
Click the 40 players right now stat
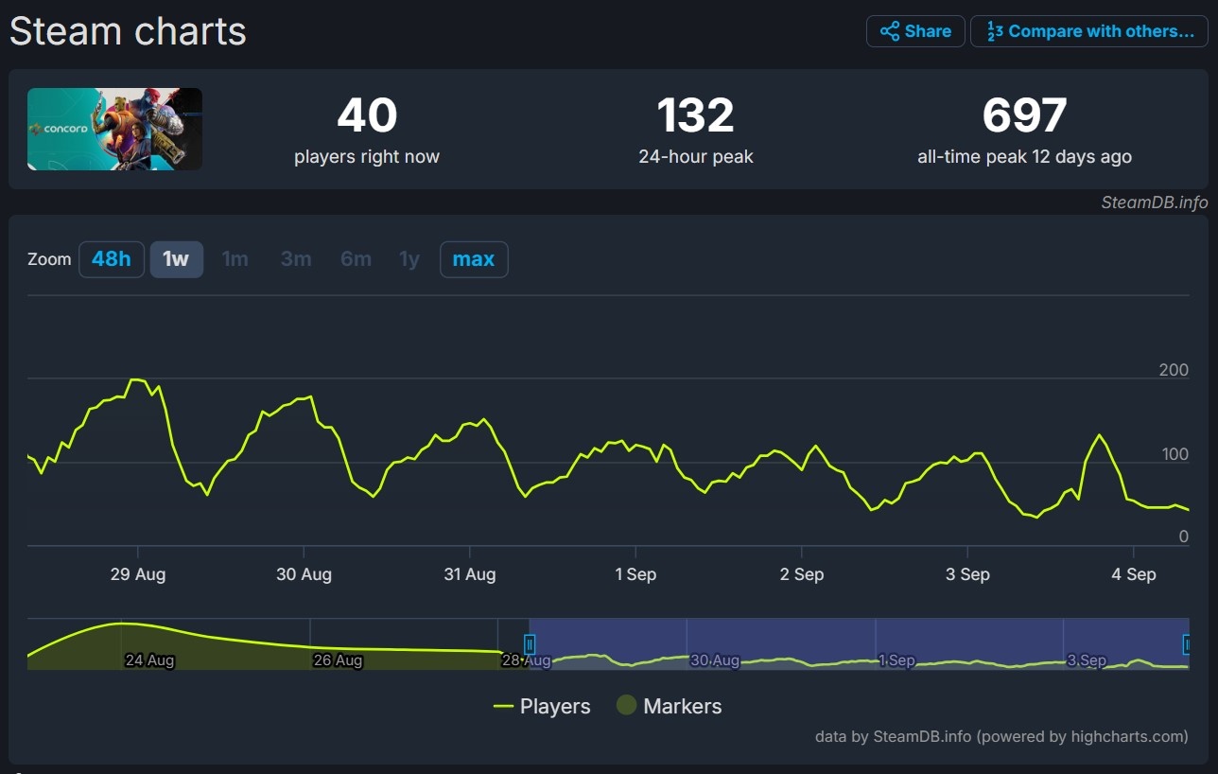pos(367,116)
